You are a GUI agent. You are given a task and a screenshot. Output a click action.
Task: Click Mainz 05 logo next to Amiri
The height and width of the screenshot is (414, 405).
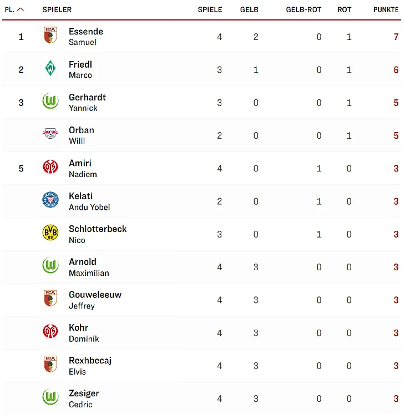tap(50, 167)
